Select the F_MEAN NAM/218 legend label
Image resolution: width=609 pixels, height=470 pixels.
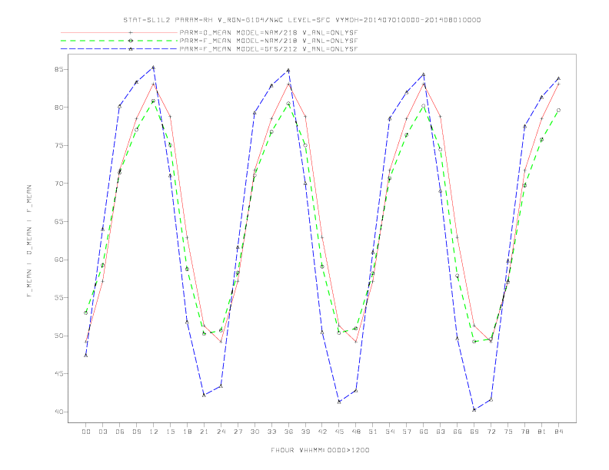click(x=268, y=41)
